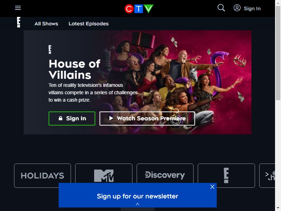This screenshot has width=281, height=211.
Task: Open the search magnifier icon
Action: coord(221,8)
